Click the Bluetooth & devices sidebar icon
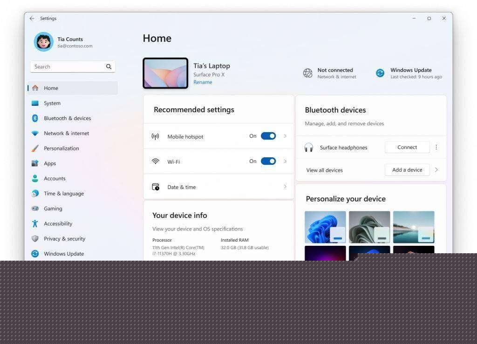 [x=35, y=118]
